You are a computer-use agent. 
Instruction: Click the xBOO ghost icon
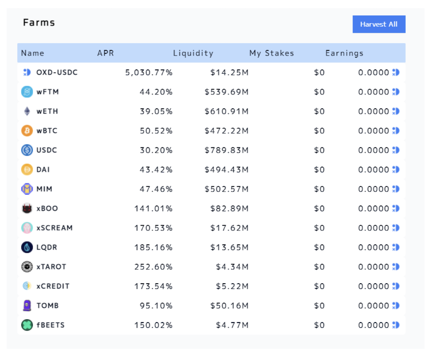tap(27, 208)
